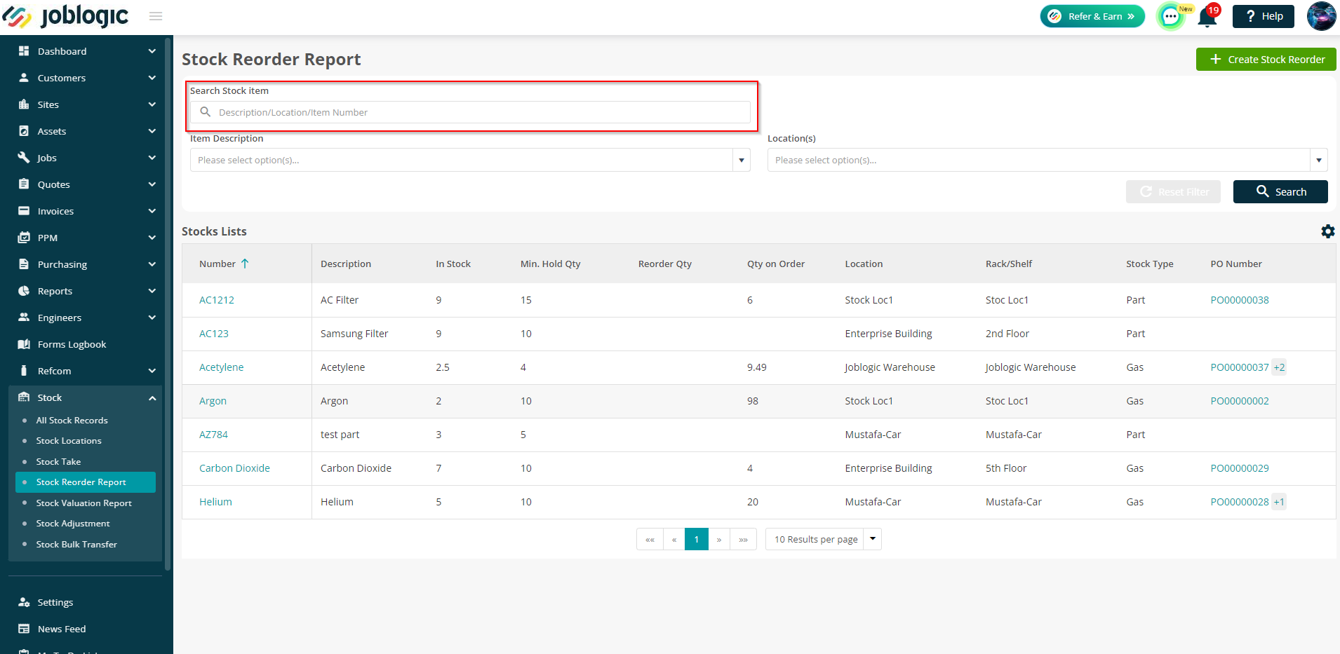Open stock item AZ784 link
This screenshot has width=1340, height=654.
point(213,435)
